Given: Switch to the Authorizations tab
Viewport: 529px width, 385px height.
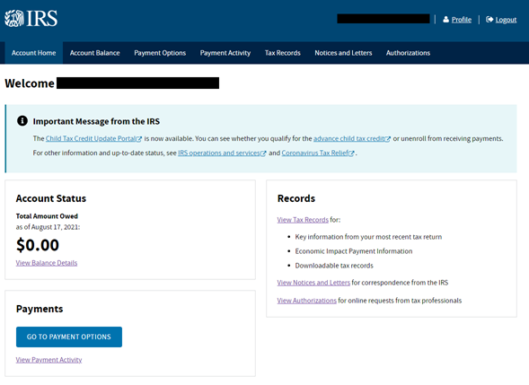Looking at the screenshot, I should pyautogui.click(x=409, y=53).
